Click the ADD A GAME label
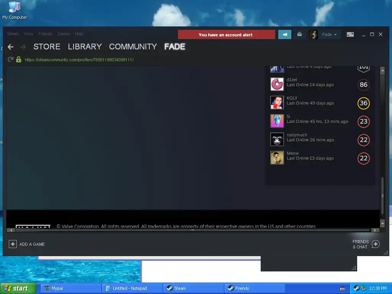Screen dimensions: 392x294 pos(32,244)
